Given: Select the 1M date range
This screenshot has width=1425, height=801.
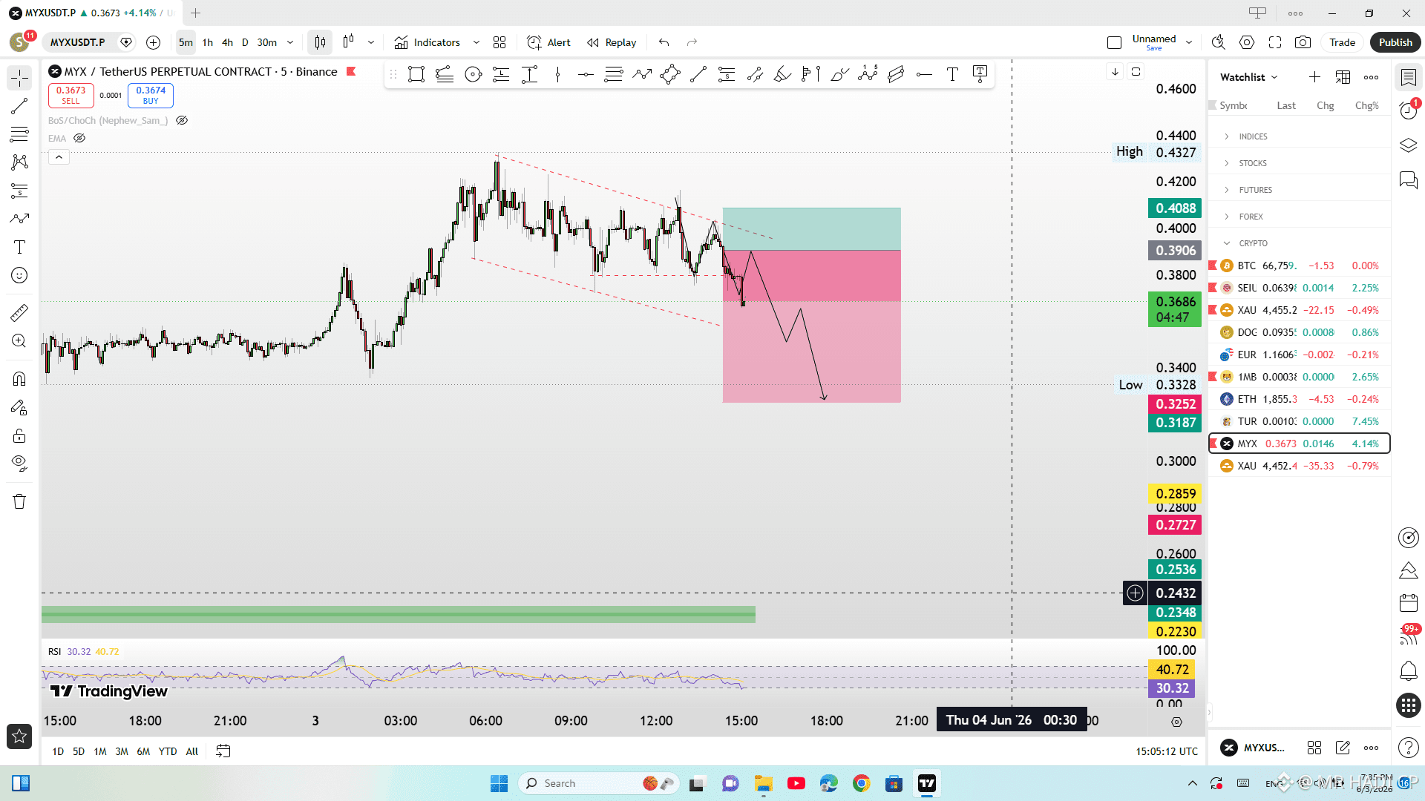Looking at the screenshot, I should tap(100, 751).
